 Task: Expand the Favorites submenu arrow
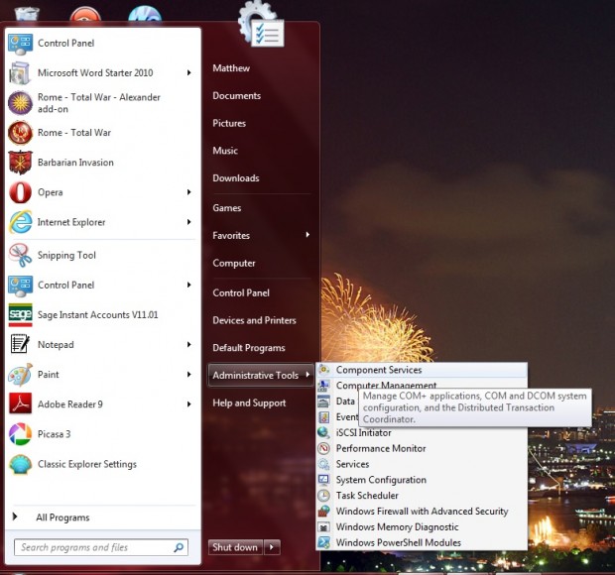[x=307, y=235]
